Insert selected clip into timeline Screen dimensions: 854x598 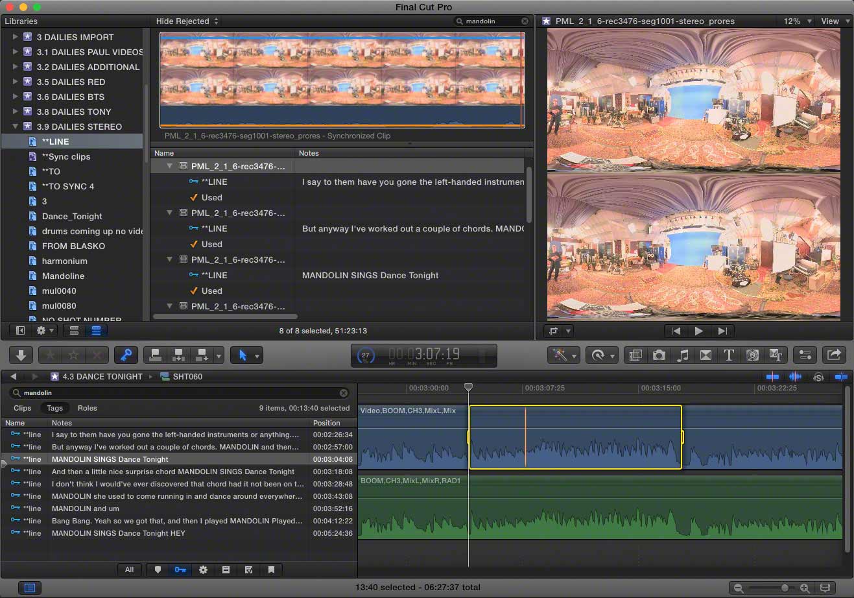coord(178,355)
